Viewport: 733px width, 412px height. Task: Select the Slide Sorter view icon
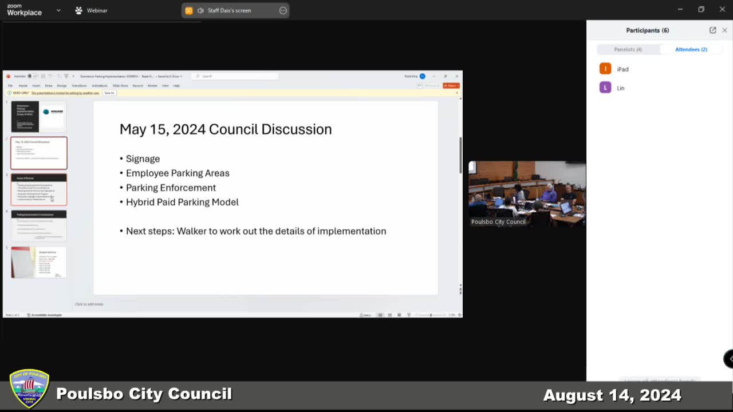tap(389, 314)
